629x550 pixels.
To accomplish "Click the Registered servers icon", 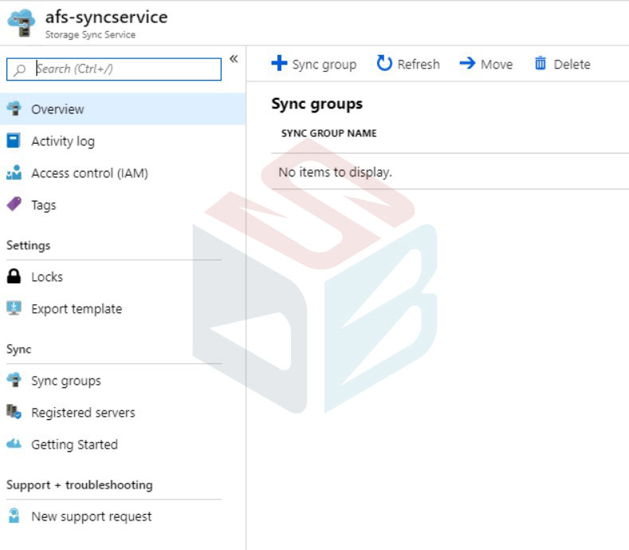I will tap(14, 412).
